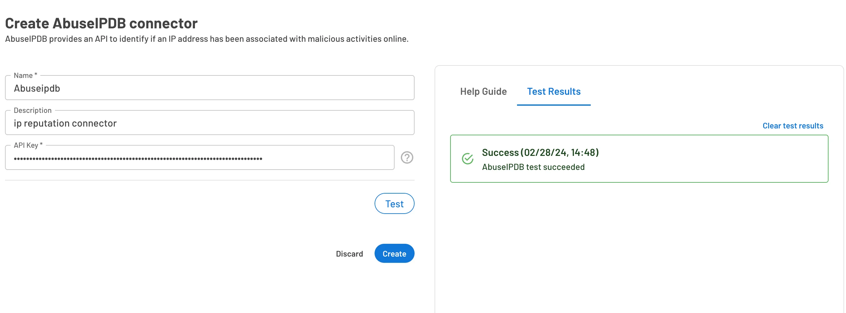Click the AbuseIPDB test succeeded message
Screen dimensions: 846x313
[533, 167]
